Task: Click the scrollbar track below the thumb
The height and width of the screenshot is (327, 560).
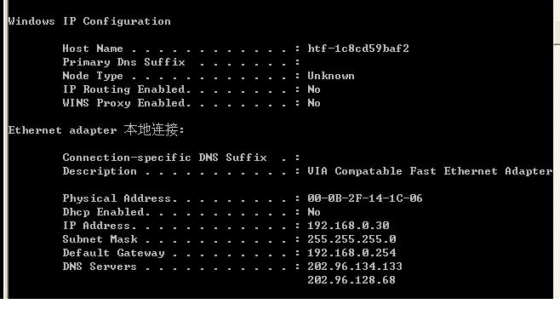Action: [x=557, y=171]
